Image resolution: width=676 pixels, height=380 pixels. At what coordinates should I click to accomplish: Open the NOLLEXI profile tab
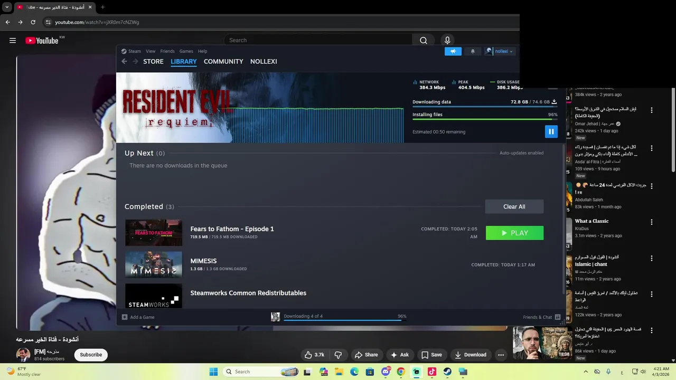[264, 61]
